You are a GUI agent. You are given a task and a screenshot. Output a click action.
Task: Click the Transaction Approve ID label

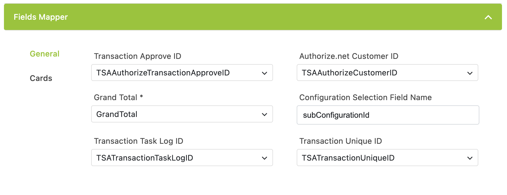click(138, 56)
